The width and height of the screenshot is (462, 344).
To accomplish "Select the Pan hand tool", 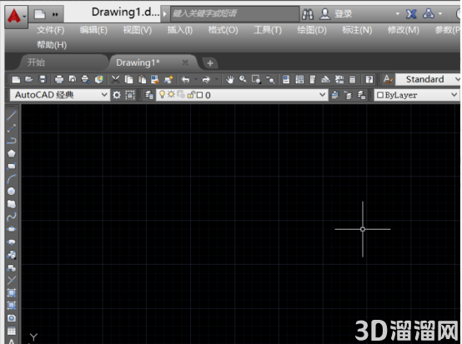I will click(230, 79).
